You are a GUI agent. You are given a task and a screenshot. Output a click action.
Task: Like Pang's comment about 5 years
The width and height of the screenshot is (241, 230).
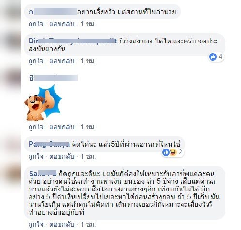coord(36,156)
